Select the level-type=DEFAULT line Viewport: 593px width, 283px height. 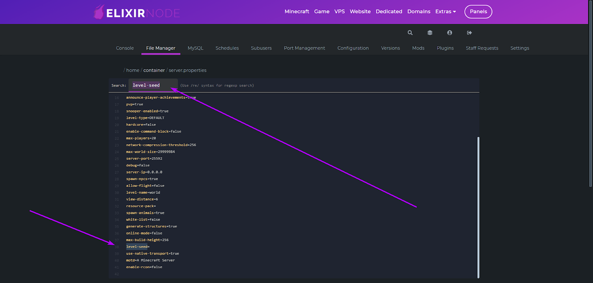coord(145,118)
